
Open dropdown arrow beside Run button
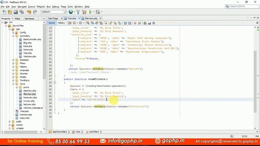(x=94, y=12)
